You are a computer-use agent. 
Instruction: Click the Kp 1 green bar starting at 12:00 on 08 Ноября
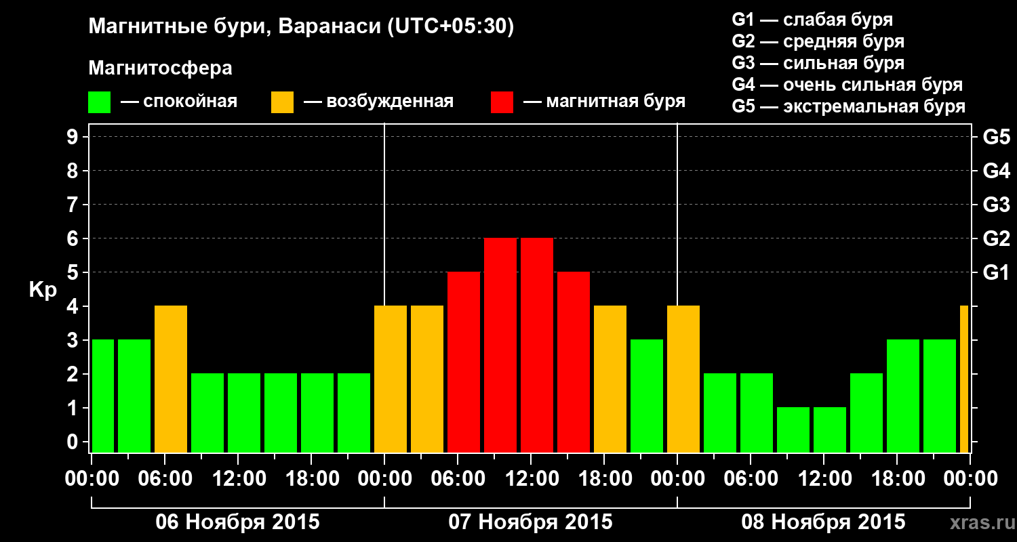(x=830, y=430)
